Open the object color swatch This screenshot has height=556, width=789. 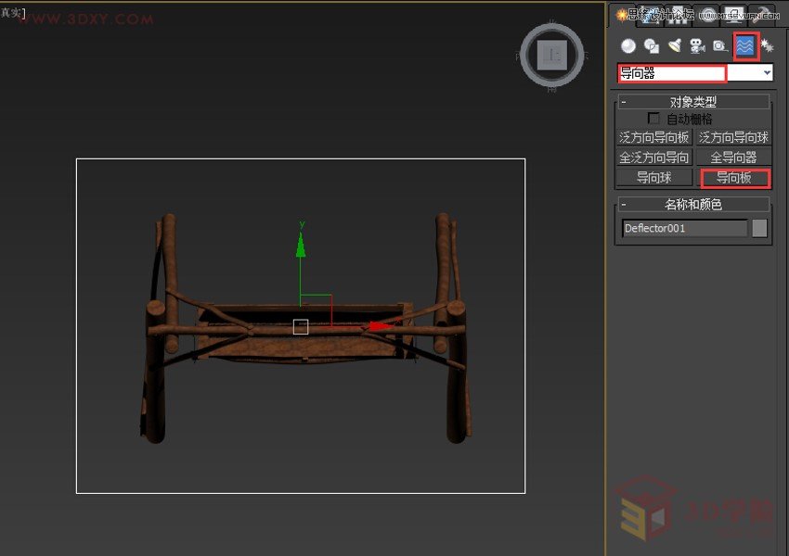(759, 228)
